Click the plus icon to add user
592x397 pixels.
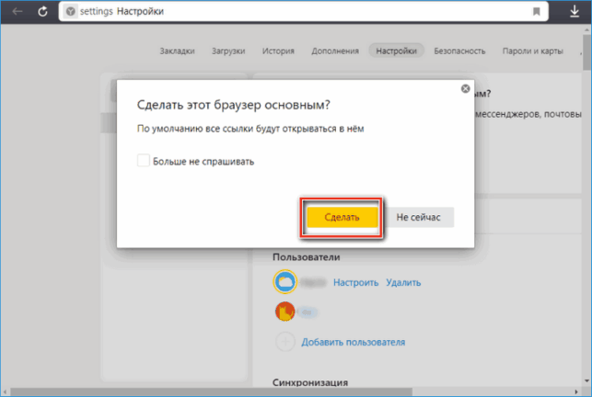click(x=285, y=342)
